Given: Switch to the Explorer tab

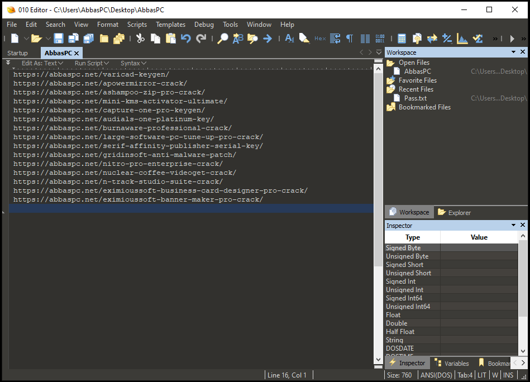Looking at the screenshot, I should click(x=454, y=212).
